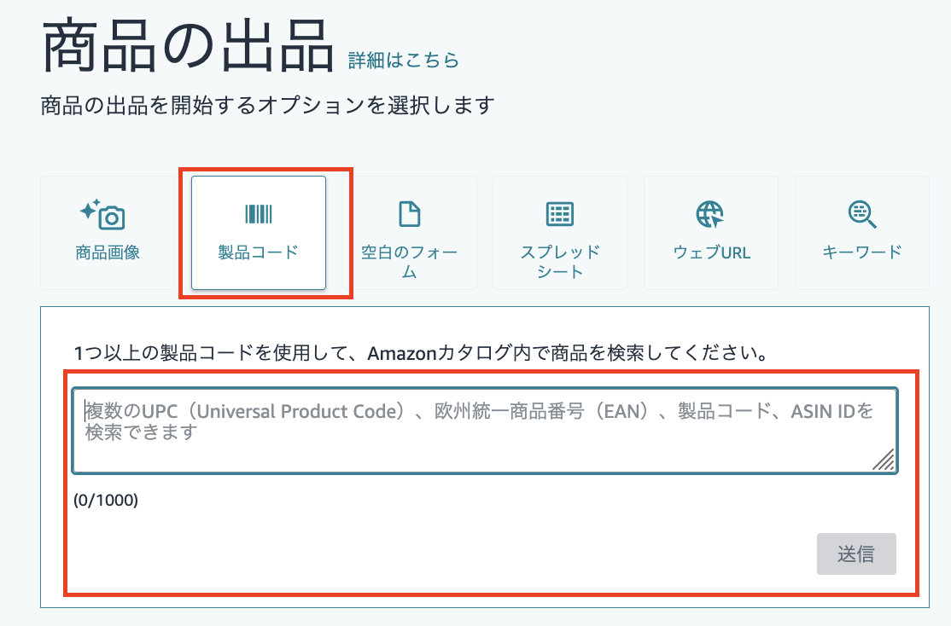This screenshot has width=951, height=626.
Task: Select the 製品コード option label
Action: click(x=259, y=252)
